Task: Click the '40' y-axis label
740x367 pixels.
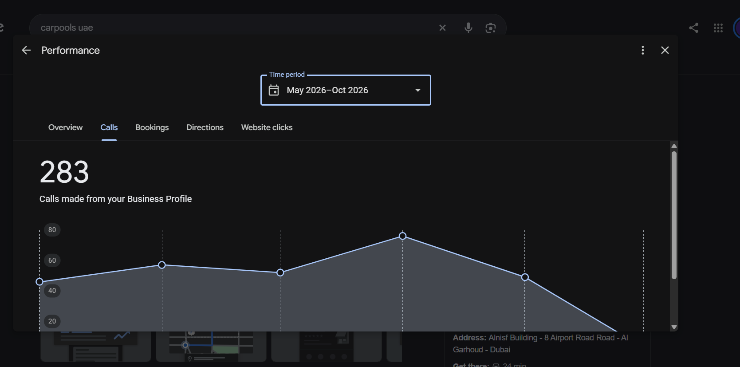Action: click(52, 291)
